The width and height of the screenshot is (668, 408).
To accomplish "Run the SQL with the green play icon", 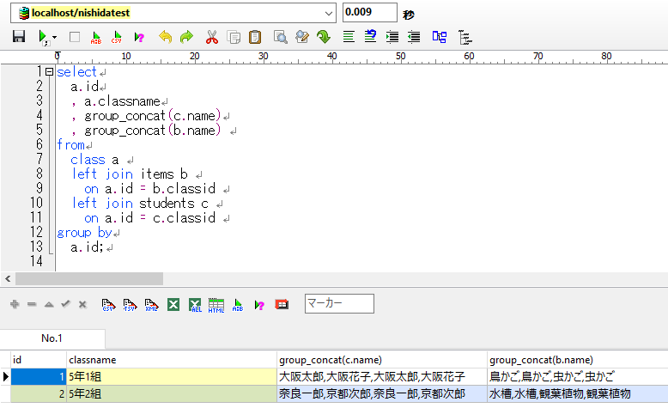I will 43,37.
